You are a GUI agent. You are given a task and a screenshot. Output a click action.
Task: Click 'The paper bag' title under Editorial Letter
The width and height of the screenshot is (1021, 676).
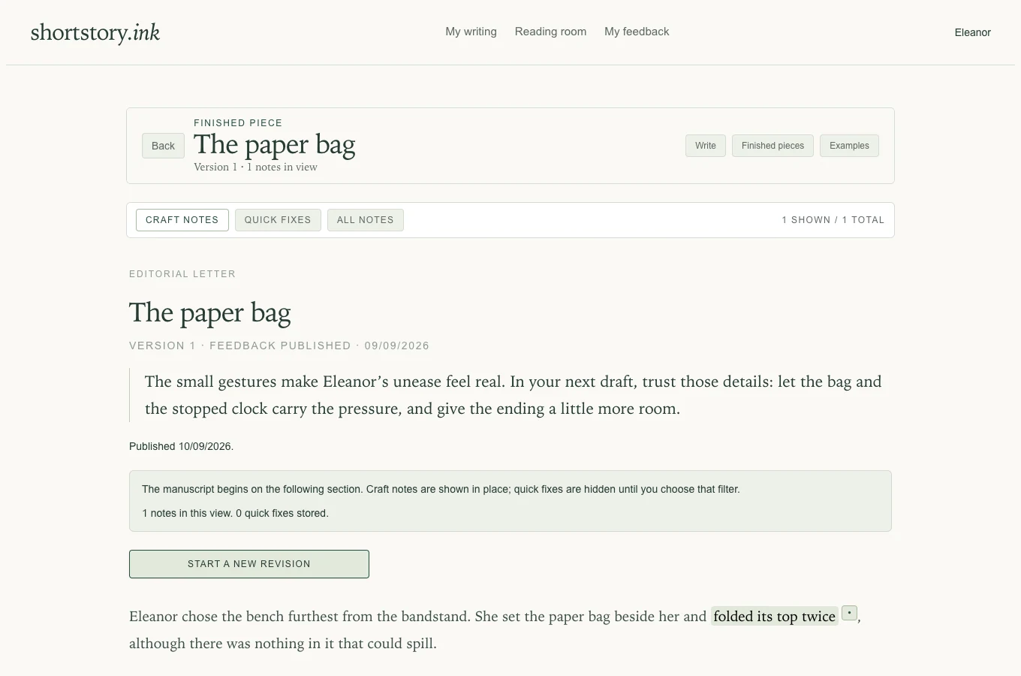(x=209, y=312)
